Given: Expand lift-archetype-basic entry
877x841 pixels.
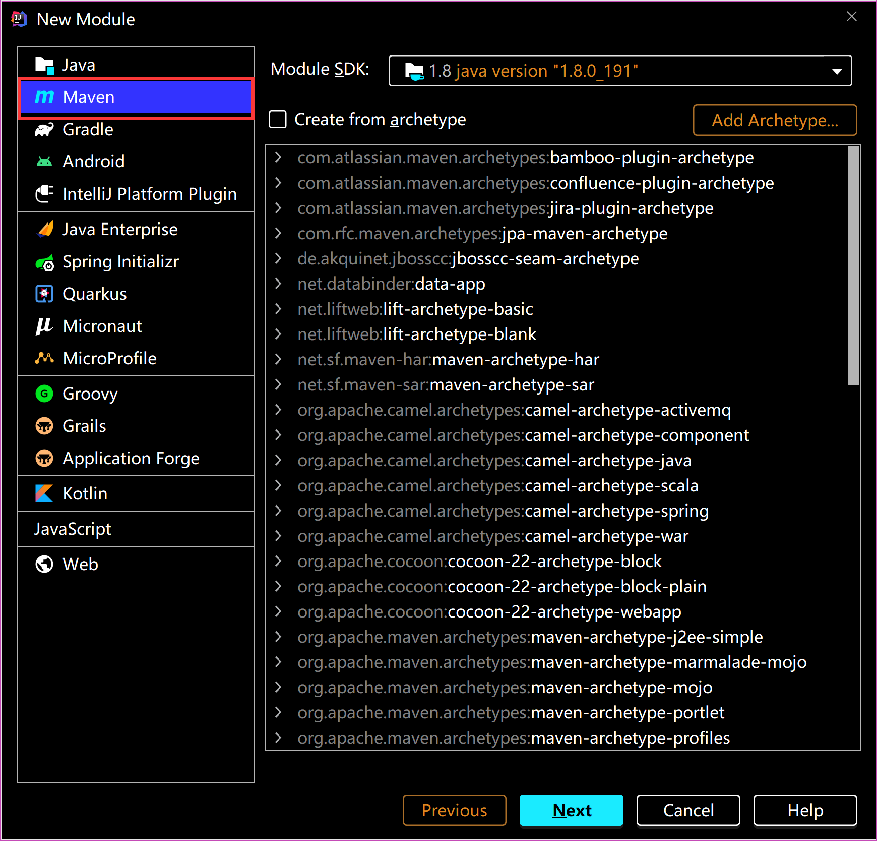Looking at the screenshot, I should click(278, 309).
